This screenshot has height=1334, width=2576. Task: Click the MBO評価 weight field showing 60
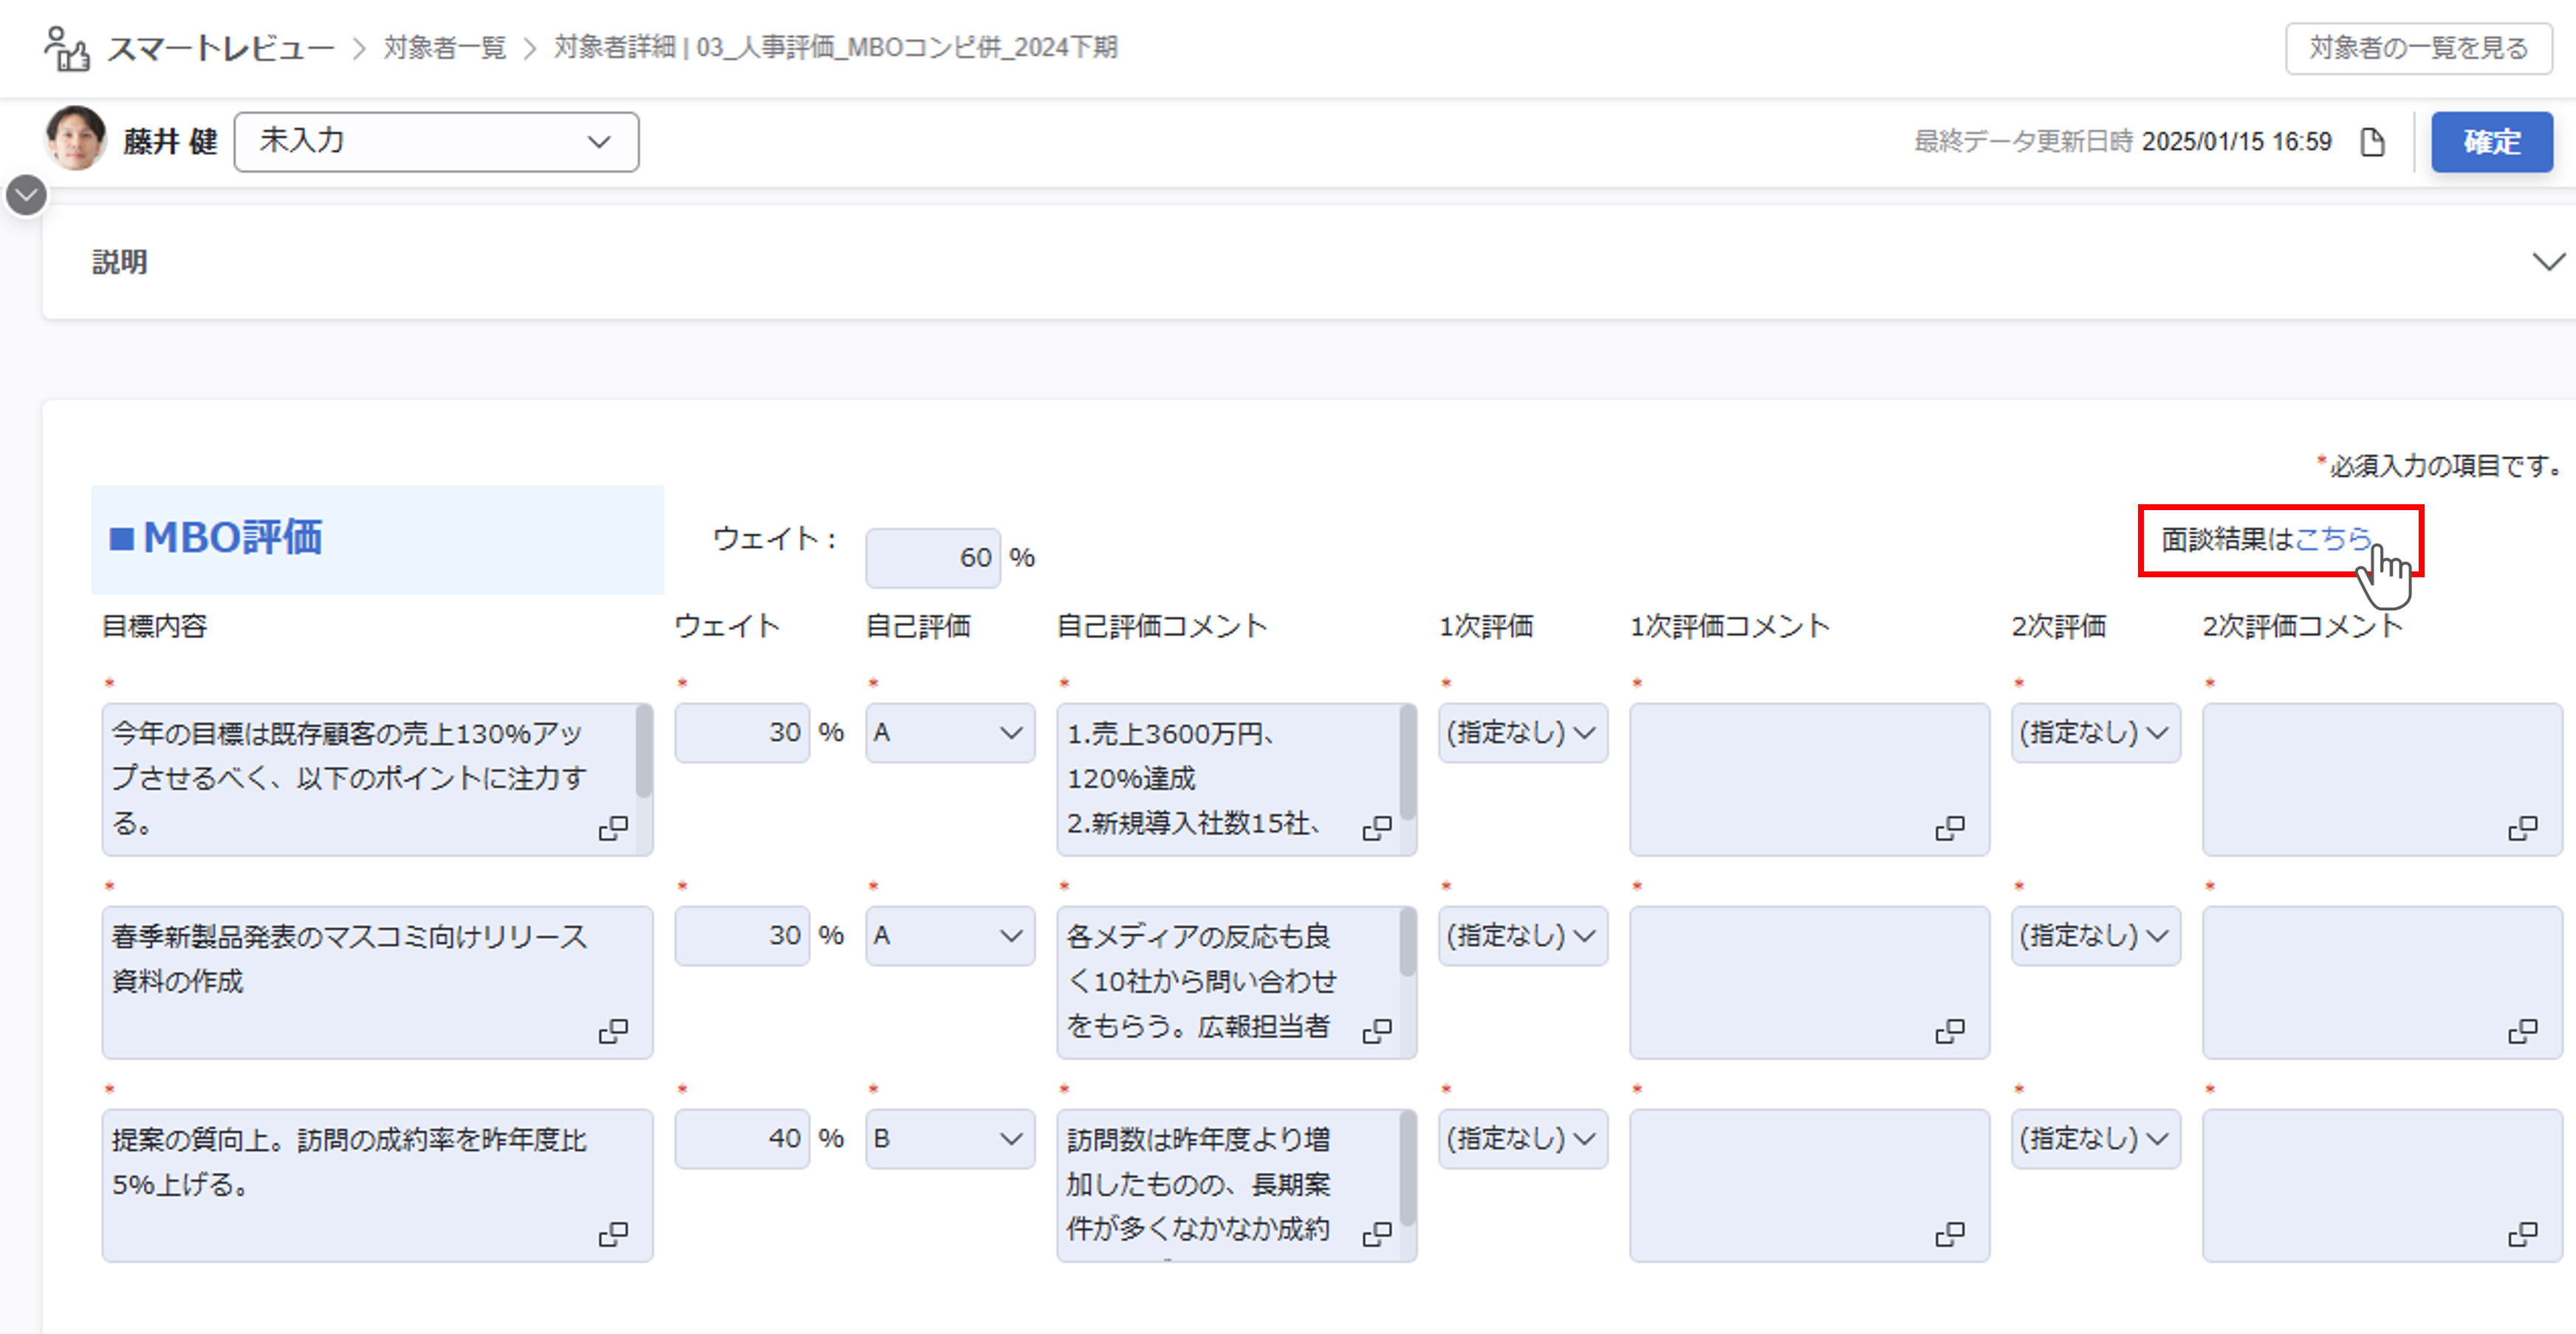point(933,557)
